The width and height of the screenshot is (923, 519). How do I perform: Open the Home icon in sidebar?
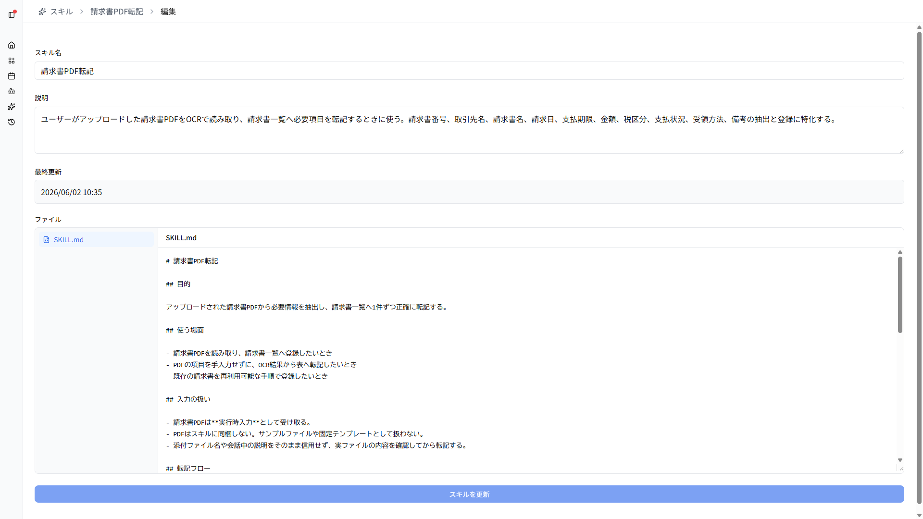tap(12, 45)
